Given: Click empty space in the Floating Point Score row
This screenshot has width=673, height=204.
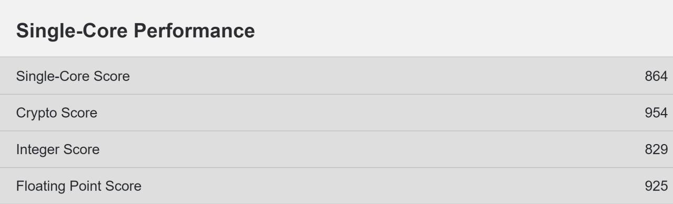Looking at the screenshot, I should click(x=368, y=186).
